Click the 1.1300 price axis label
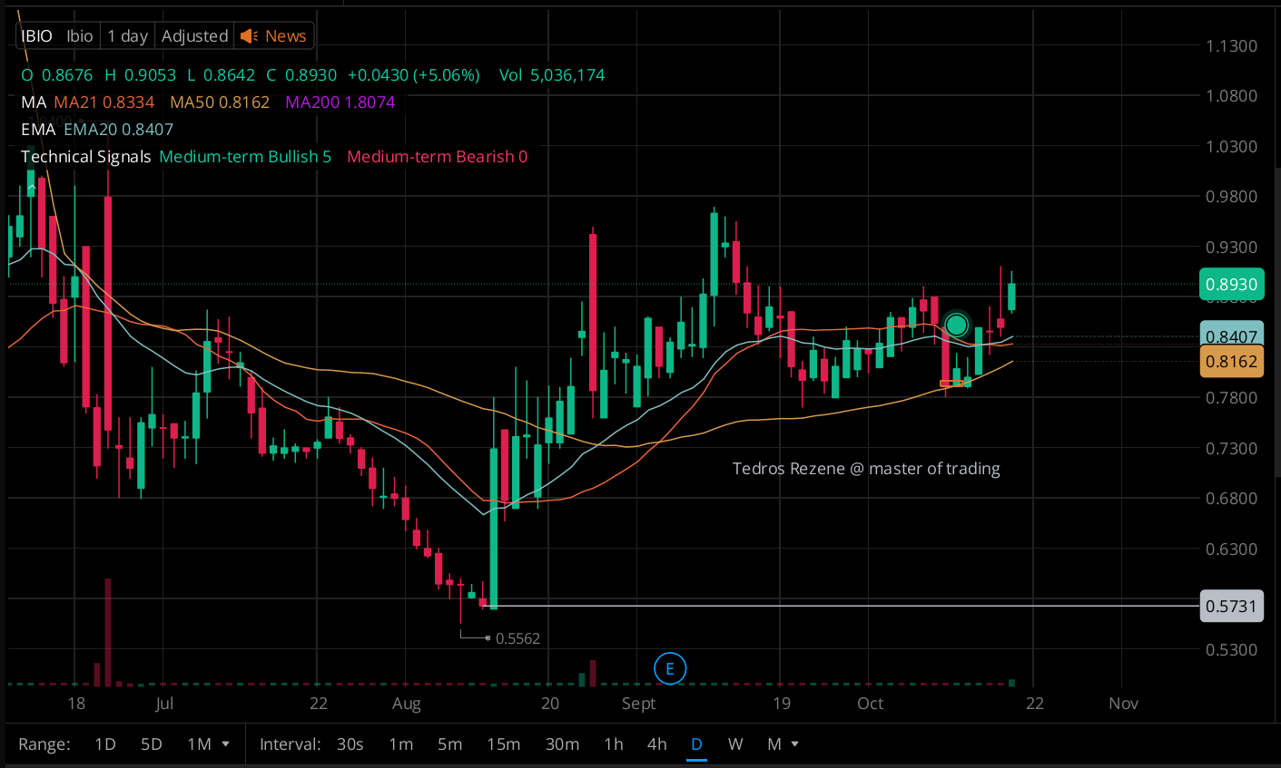The height and width of the screenshot is (768, 1281). (1232, 46)
